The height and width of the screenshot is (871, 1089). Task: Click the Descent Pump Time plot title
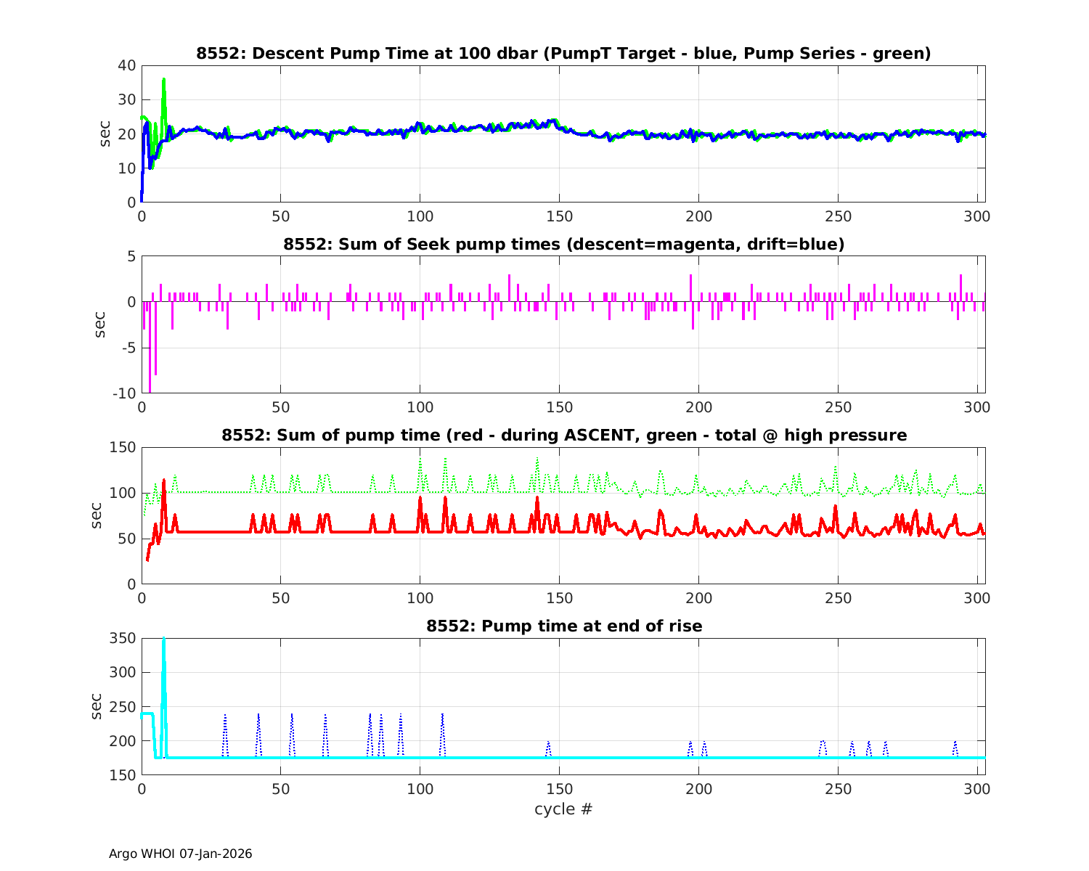tap(563, 54)
